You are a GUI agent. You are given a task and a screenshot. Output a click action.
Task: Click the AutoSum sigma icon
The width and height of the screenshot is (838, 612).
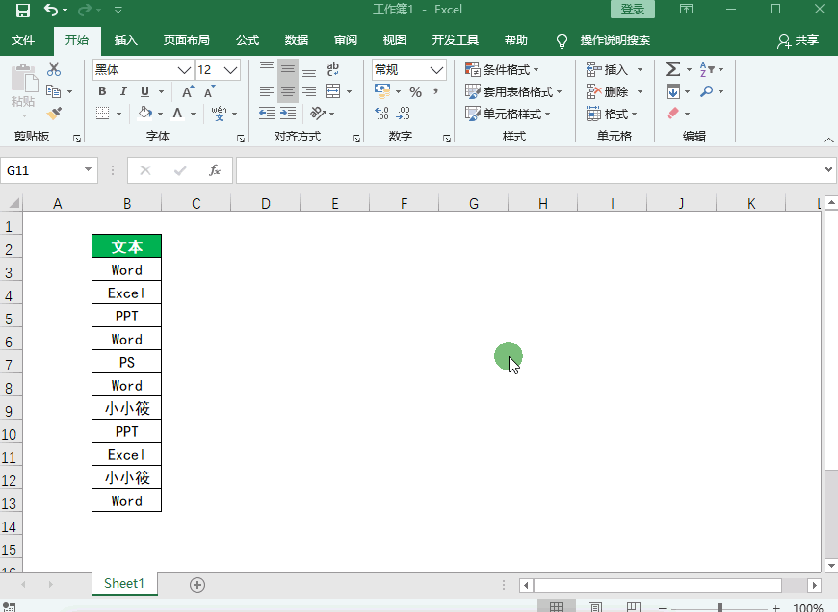pos(672,69)
